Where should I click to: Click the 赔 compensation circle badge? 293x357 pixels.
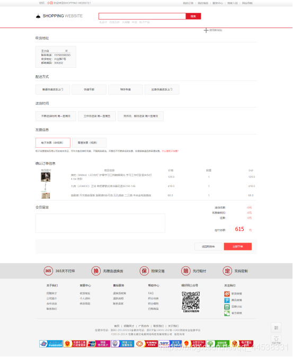pyautogui.click(x=186, y=271)
